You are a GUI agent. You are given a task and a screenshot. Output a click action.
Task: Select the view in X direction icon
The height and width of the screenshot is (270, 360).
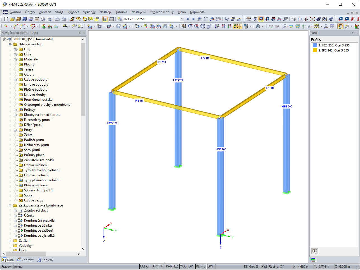[x=217, y=26]
